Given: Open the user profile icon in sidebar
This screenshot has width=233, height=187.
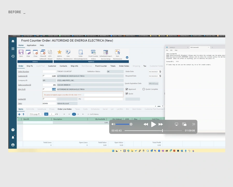Looking at the screenshot, I should 13,145.
